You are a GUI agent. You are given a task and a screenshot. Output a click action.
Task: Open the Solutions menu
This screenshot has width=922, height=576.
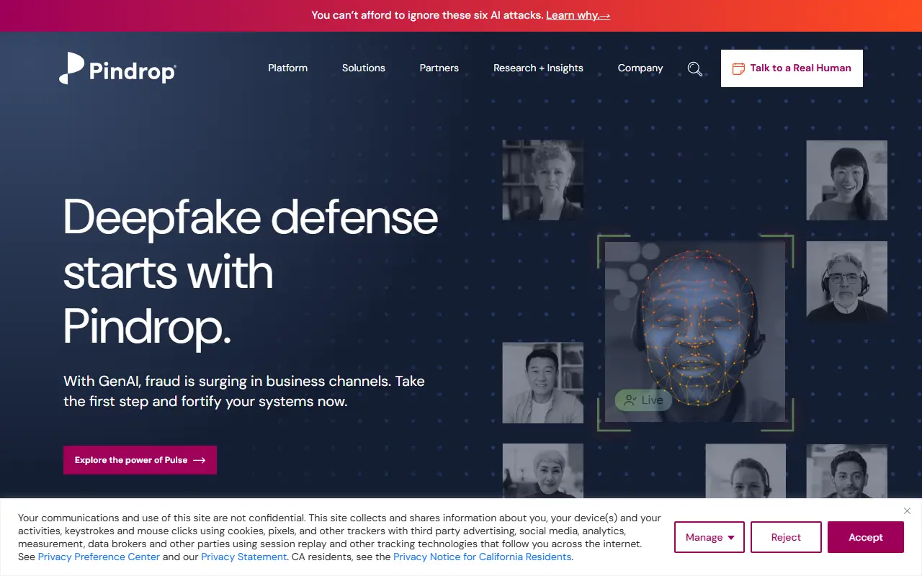coord(364,68)
